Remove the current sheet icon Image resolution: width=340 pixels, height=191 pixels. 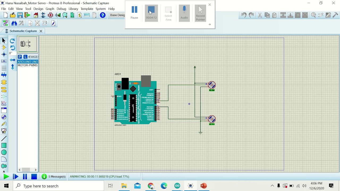click(37, 23)
